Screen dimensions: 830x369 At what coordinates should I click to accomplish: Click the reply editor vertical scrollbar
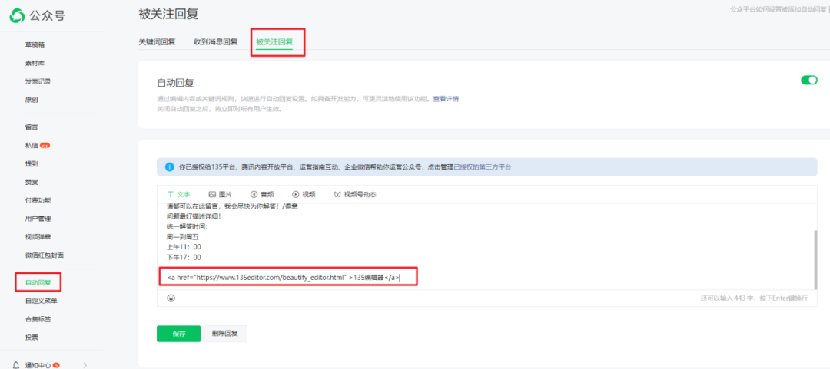pyautogui.click(x=815, y=259)
